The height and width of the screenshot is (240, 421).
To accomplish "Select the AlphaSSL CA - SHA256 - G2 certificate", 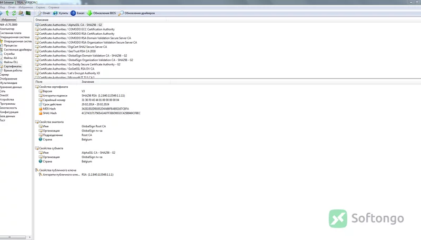I will pyautogui.click(x=68, y=25).
